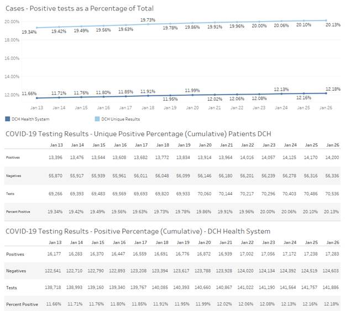Click the light blue DCH Unique Results legend swatch

(93, 119)
